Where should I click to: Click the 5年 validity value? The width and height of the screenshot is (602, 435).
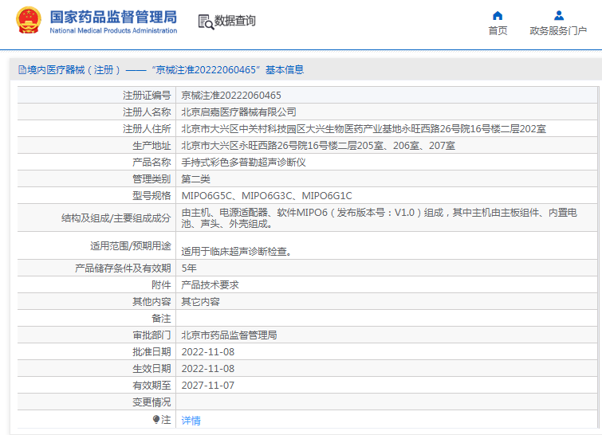tap(189, 268)
